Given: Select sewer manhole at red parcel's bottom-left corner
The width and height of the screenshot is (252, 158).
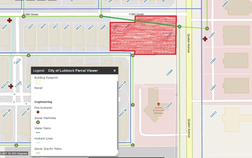Looking at the screenshot, I should [x=133, y=55].
